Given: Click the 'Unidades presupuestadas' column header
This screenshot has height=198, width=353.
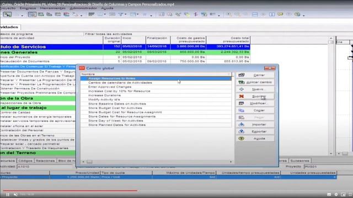Looking at the screenshot, I should (309, 173).
